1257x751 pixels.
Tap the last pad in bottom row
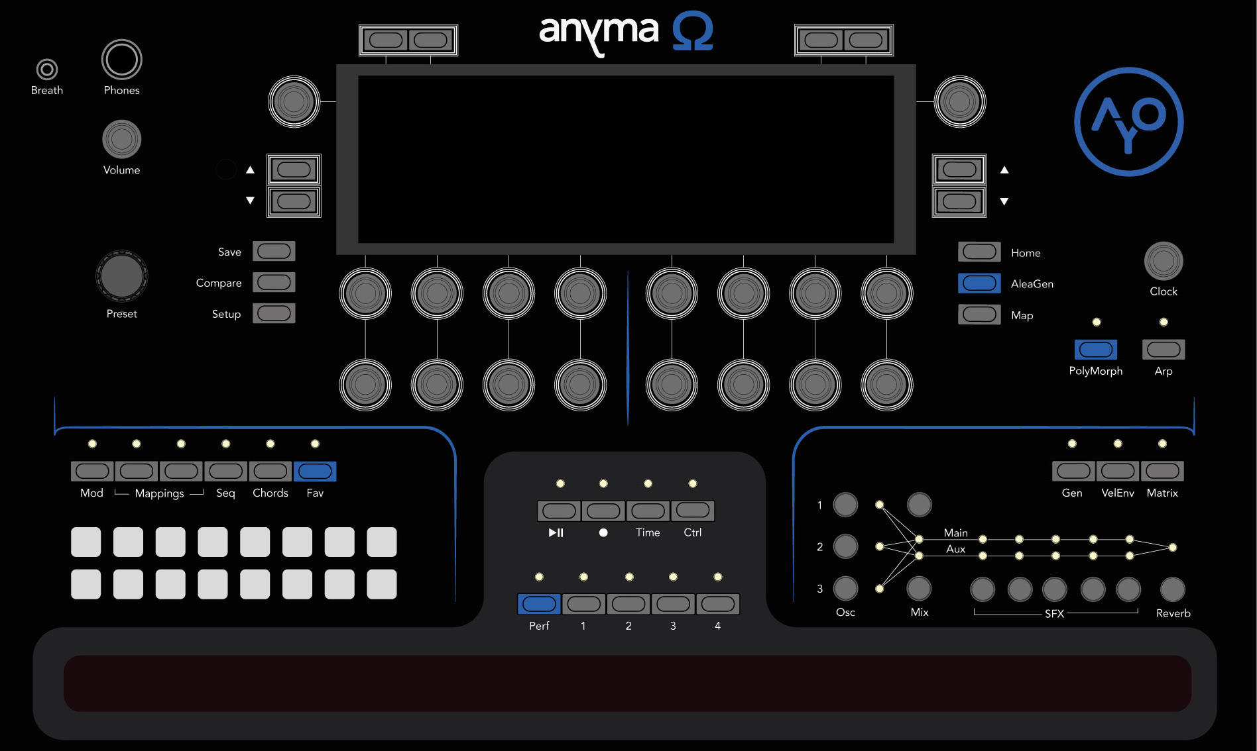point(382,584)
